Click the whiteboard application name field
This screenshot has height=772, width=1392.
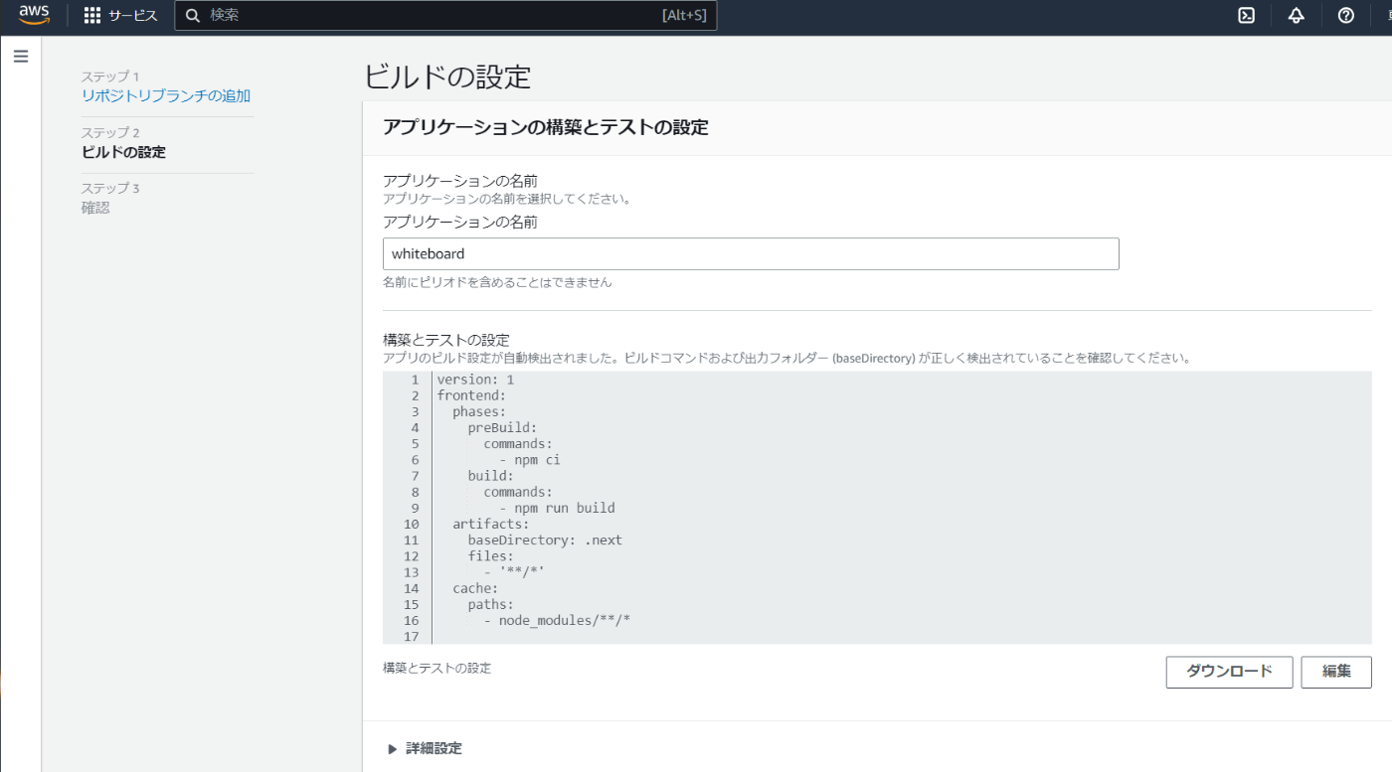751,253
